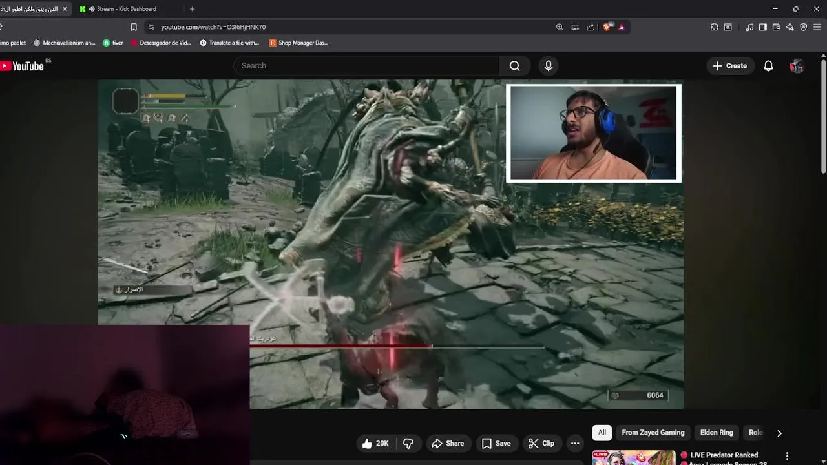Image resolution: width=827 pixels, height=465 pixels.
Task: Click the share page icon in the address bar
Action: tap(591, 27)
